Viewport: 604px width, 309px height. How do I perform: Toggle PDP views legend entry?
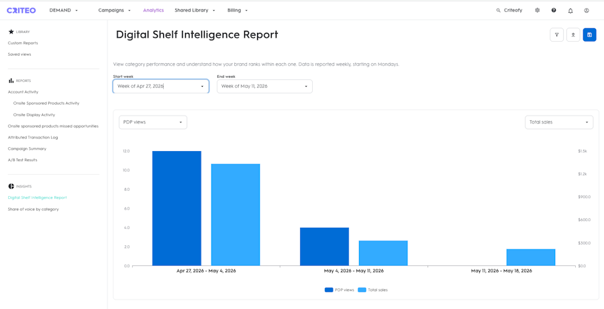(x=340, y=290)
